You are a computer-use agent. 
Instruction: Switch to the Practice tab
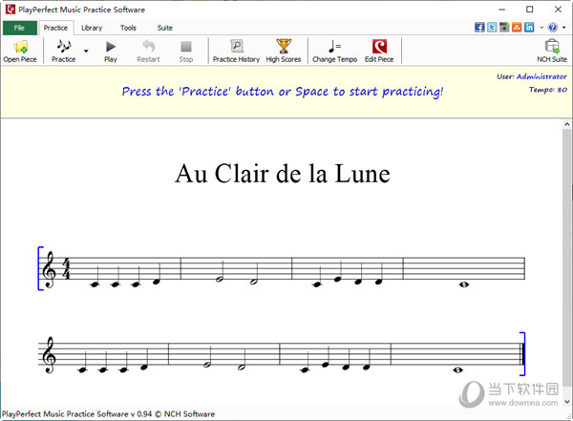pyautogui.click(x=55, y=28)
